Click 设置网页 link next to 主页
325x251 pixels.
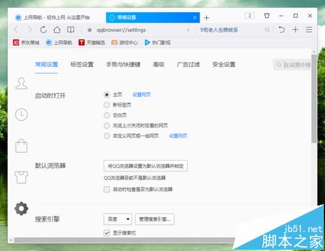tap(141, 95)
